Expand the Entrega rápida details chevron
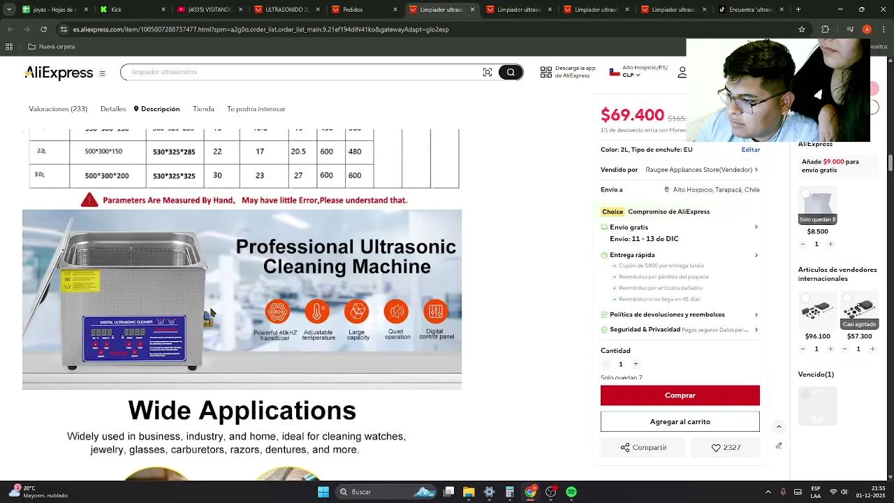The height and width of the screenshot is (503, 894). 756,255
